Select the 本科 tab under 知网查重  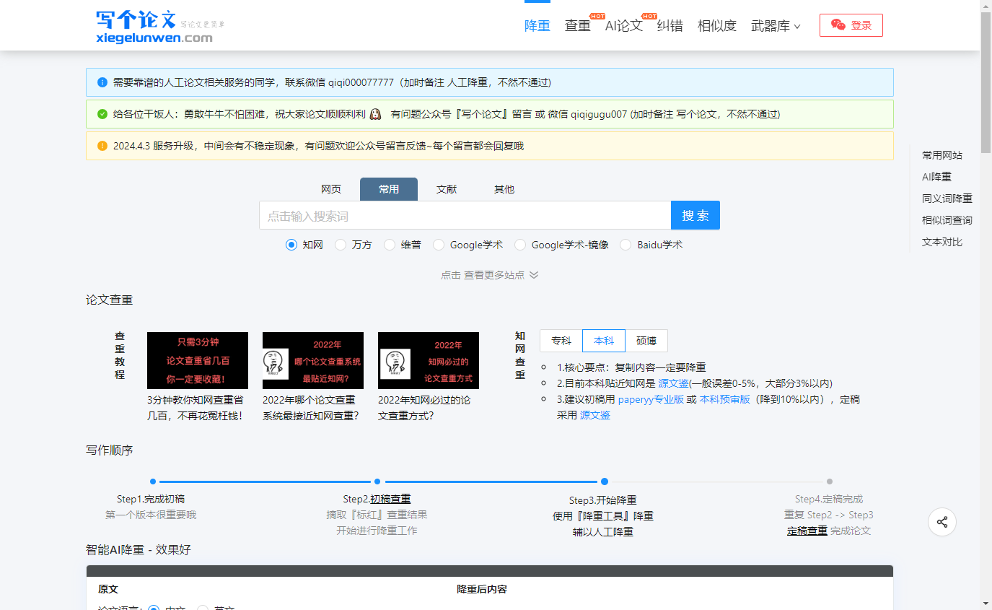(604, 341)
